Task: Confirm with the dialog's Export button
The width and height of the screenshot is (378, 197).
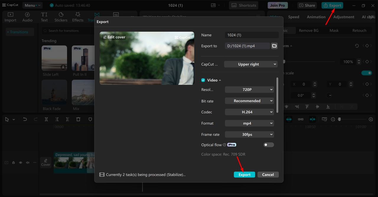Action: click(245, 175)
